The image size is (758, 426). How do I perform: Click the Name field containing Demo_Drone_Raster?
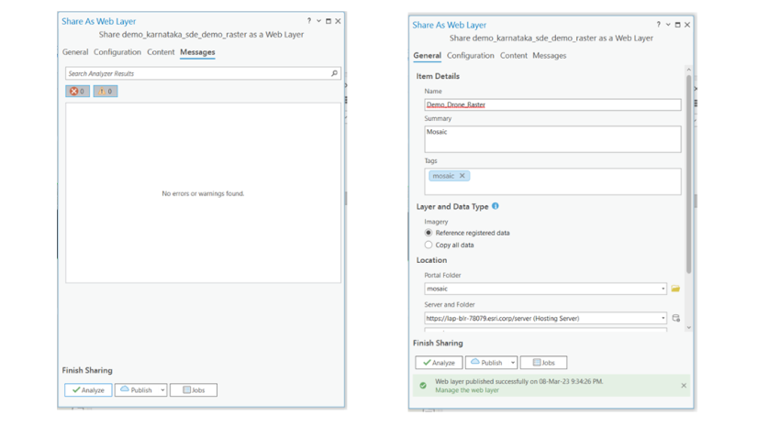click(x=552, y=104)
